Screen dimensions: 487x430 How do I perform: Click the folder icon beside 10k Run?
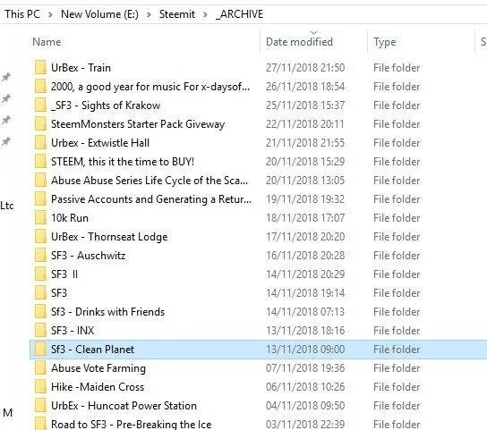point(40,218)
